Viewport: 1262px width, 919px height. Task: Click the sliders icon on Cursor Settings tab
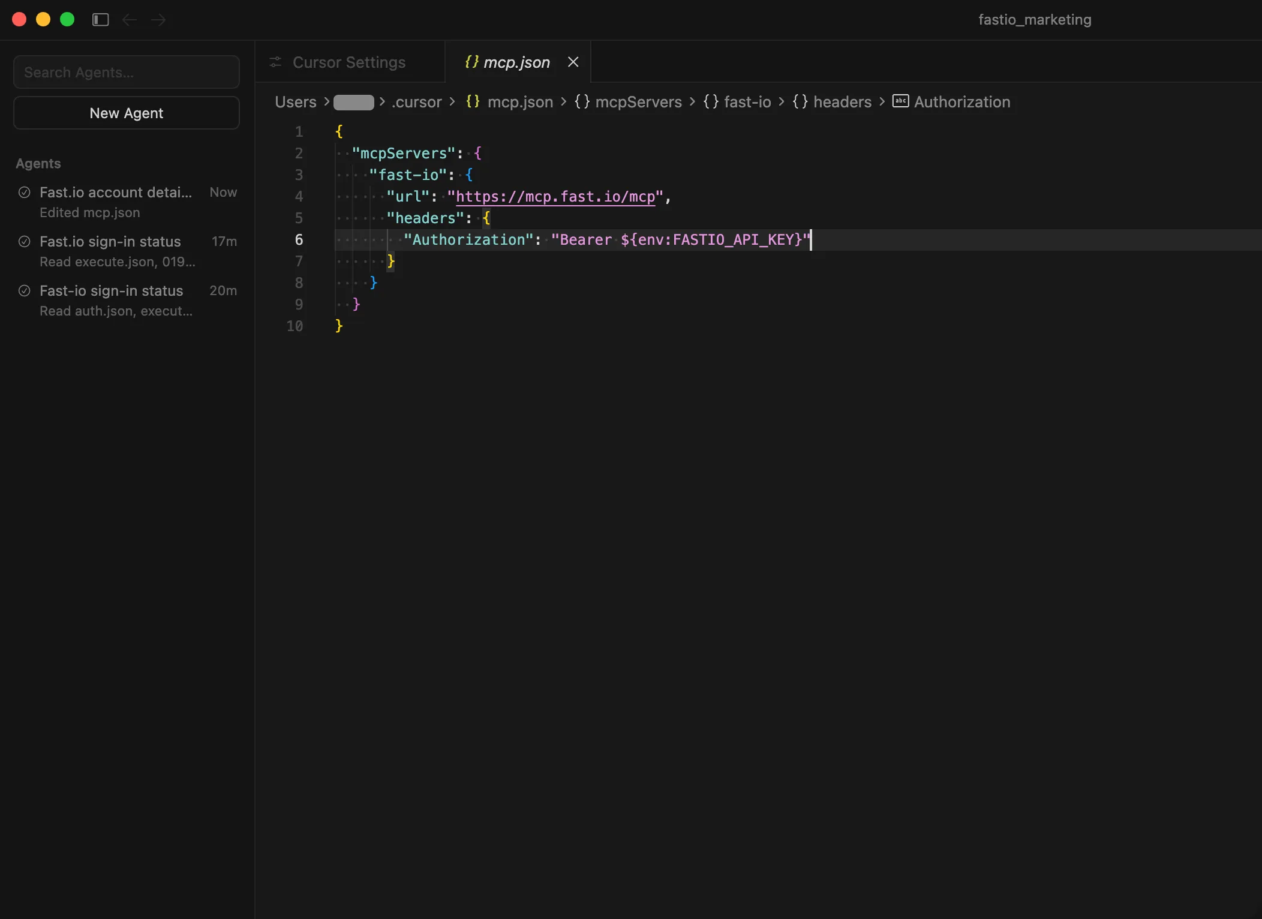pyautogui.click(x=275, y=62)
